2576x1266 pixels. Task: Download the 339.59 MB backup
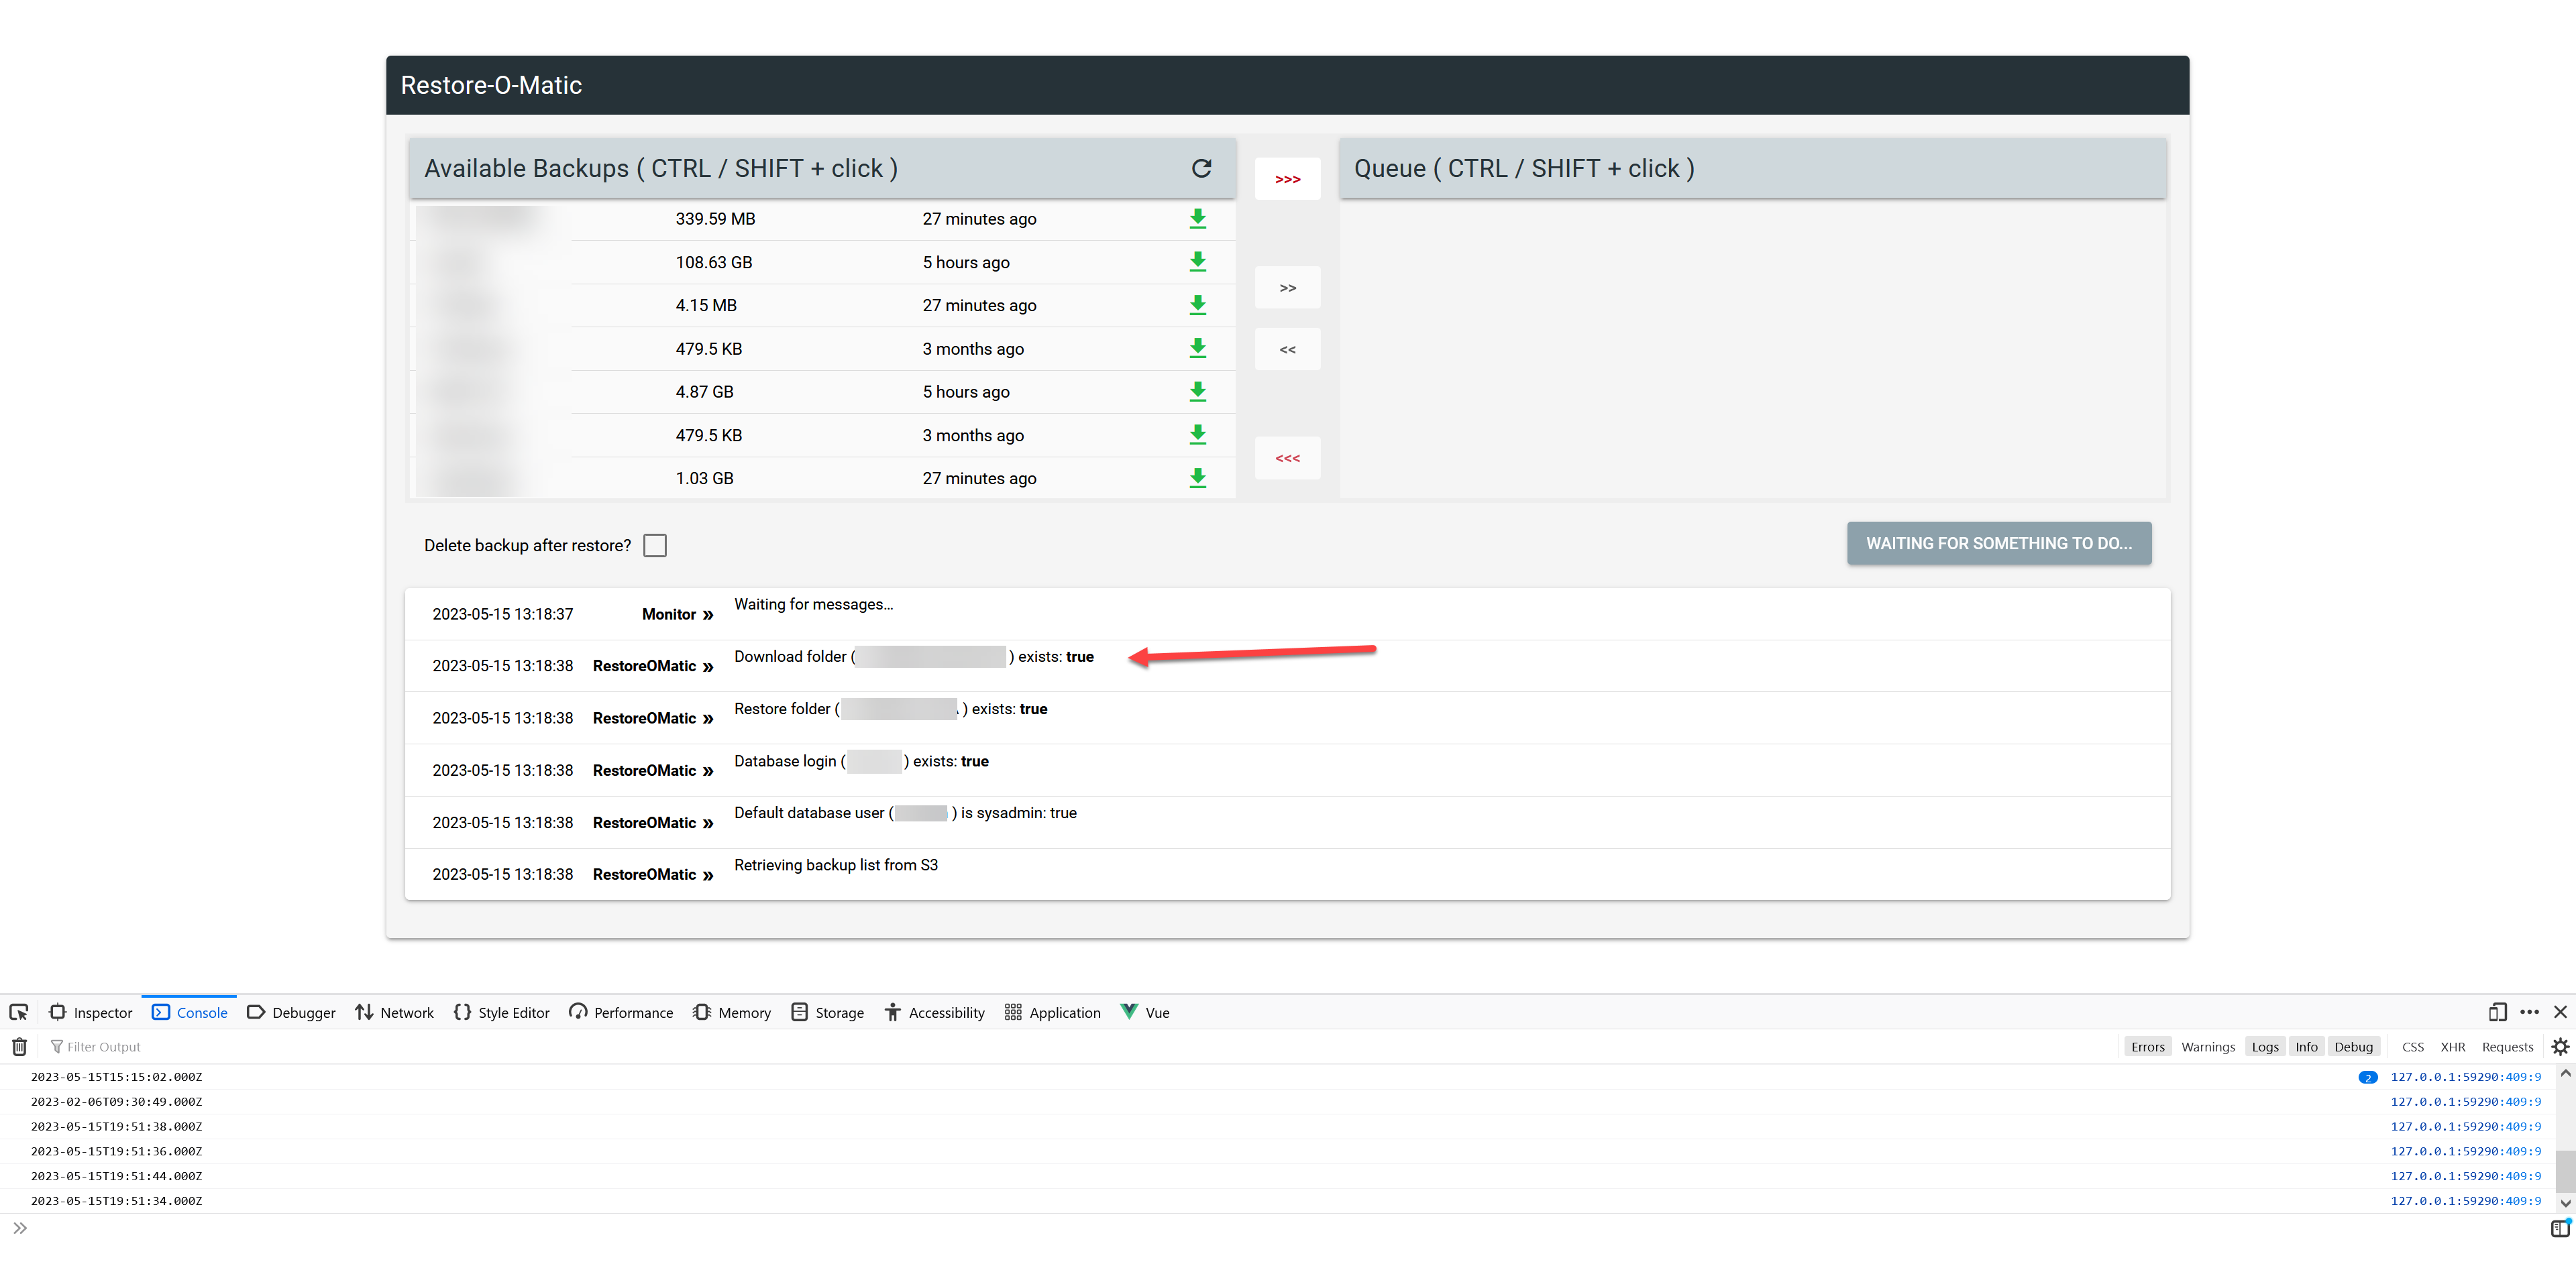(1197, 219)
